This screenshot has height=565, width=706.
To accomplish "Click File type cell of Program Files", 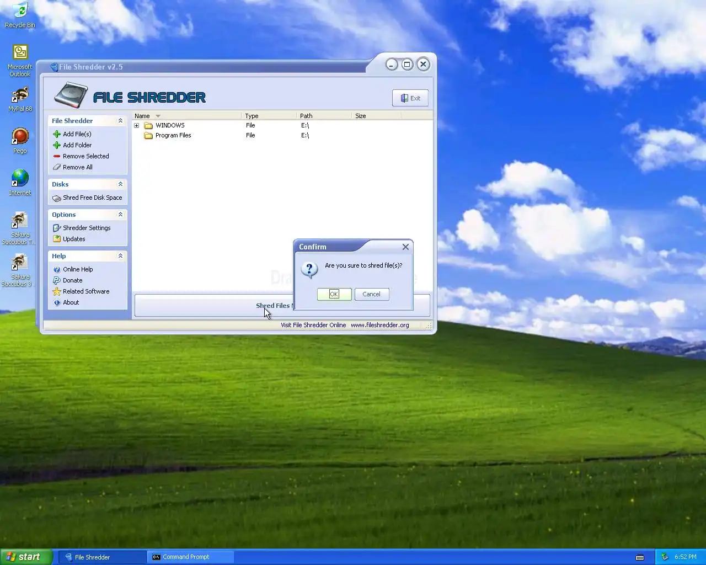I will pos(250,135).
